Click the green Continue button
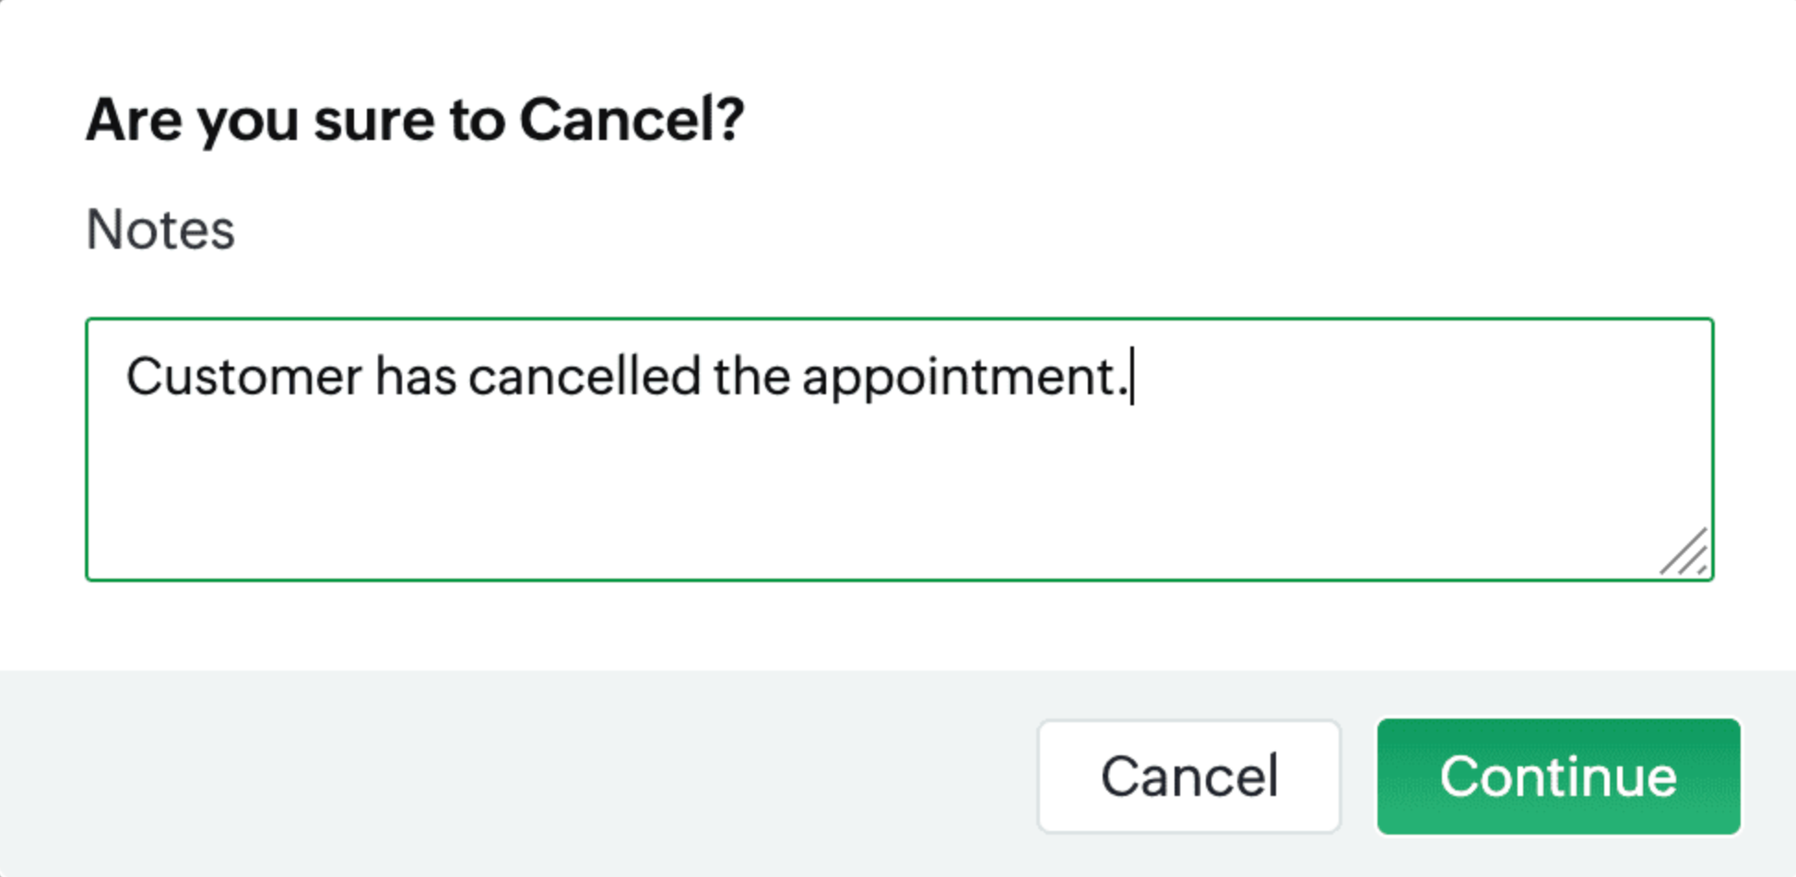 tap(1558, 777)
